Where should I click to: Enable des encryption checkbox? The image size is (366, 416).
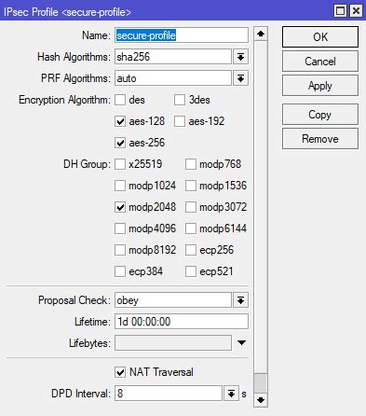pyautogui.click(x=120, y=100)
